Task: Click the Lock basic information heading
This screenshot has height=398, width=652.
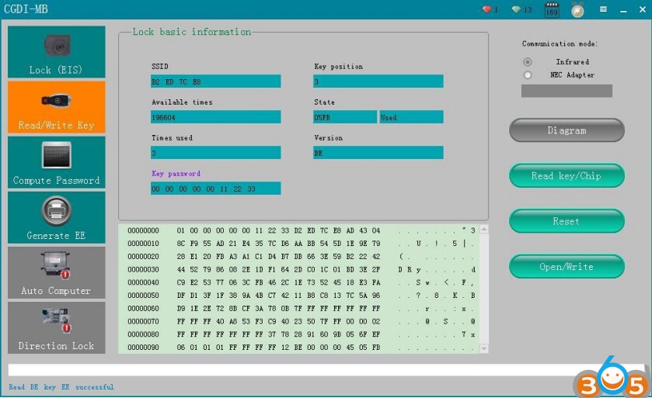Action: [x=192, y=32]
